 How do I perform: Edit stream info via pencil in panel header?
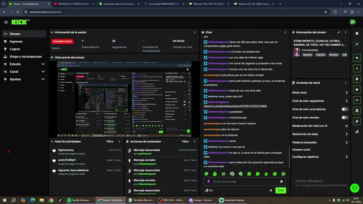pos(339,32)
